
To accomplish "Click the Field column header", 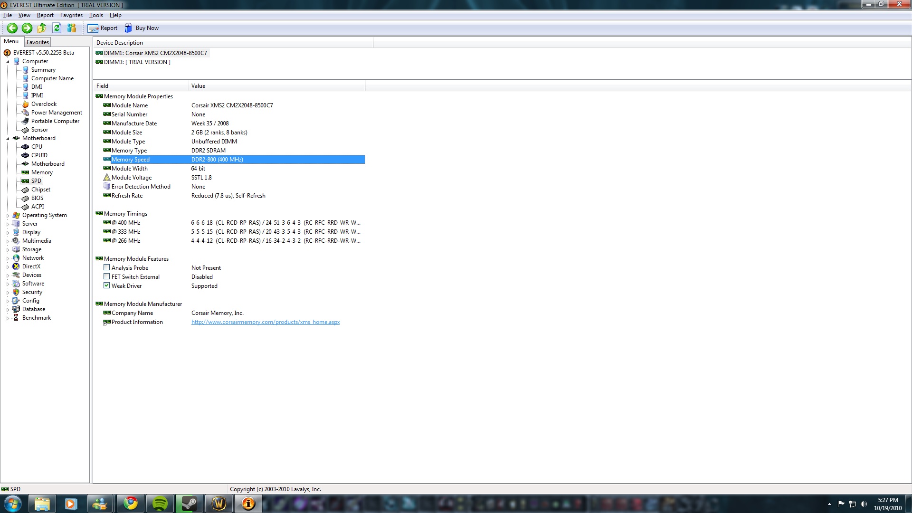I will coord(141,86).
